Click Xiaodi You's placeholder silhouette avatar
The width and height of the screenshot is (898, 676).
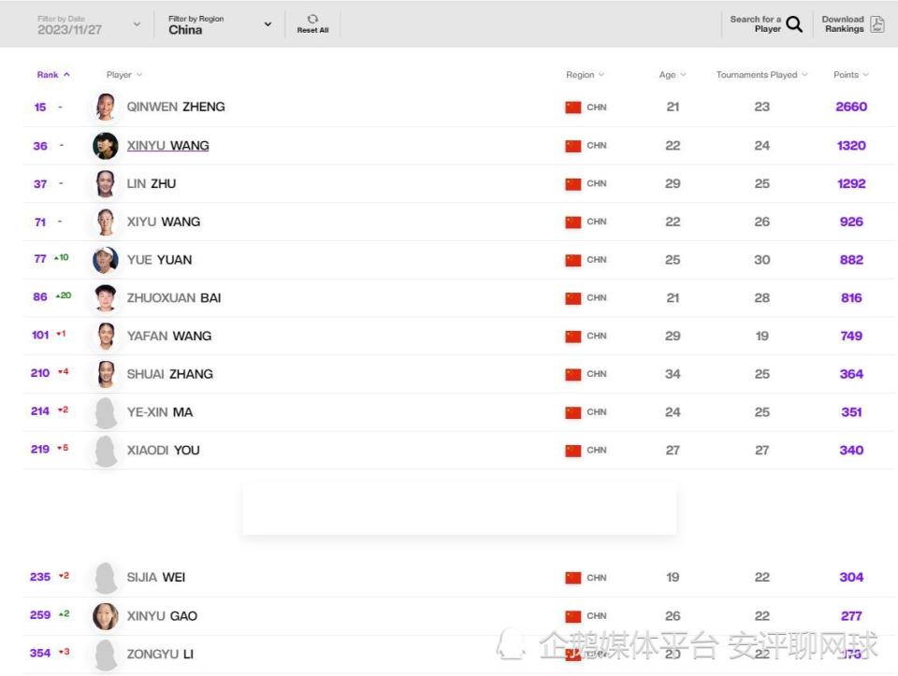106,451
